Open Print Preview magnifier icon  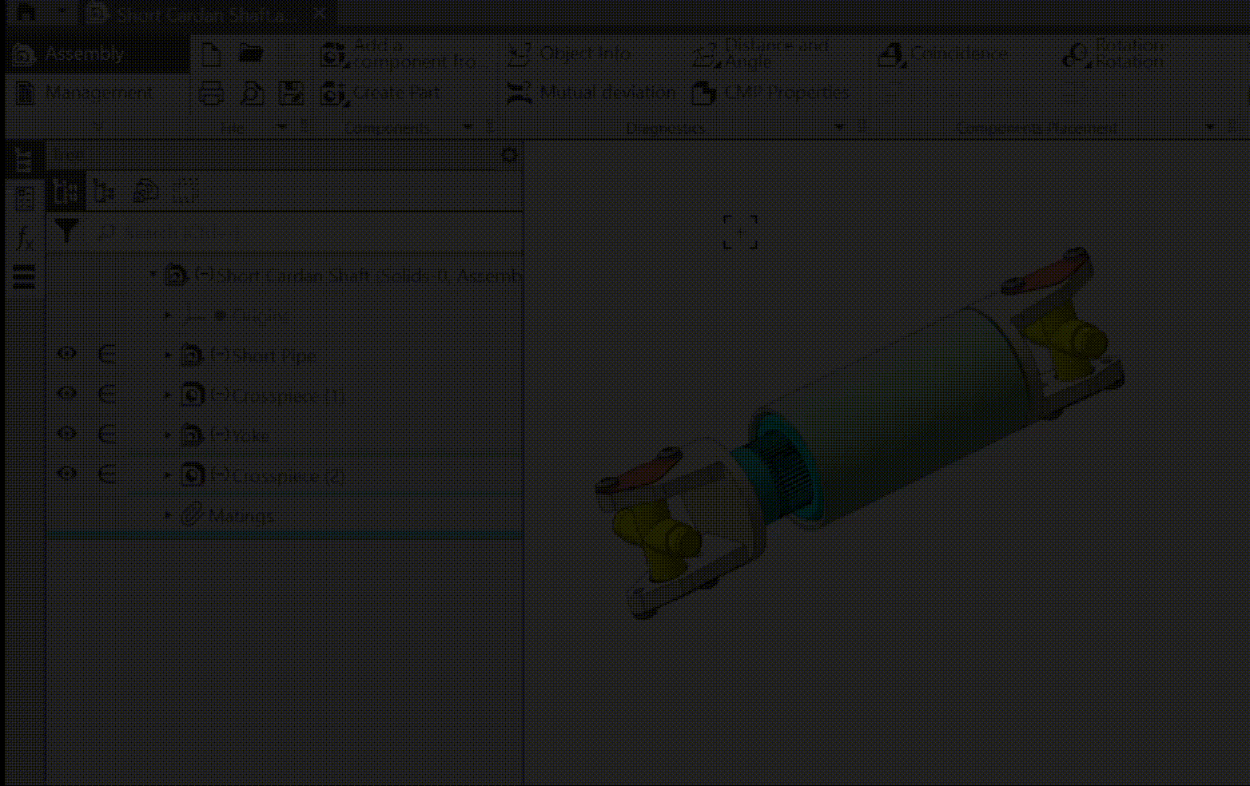point(251,93)
